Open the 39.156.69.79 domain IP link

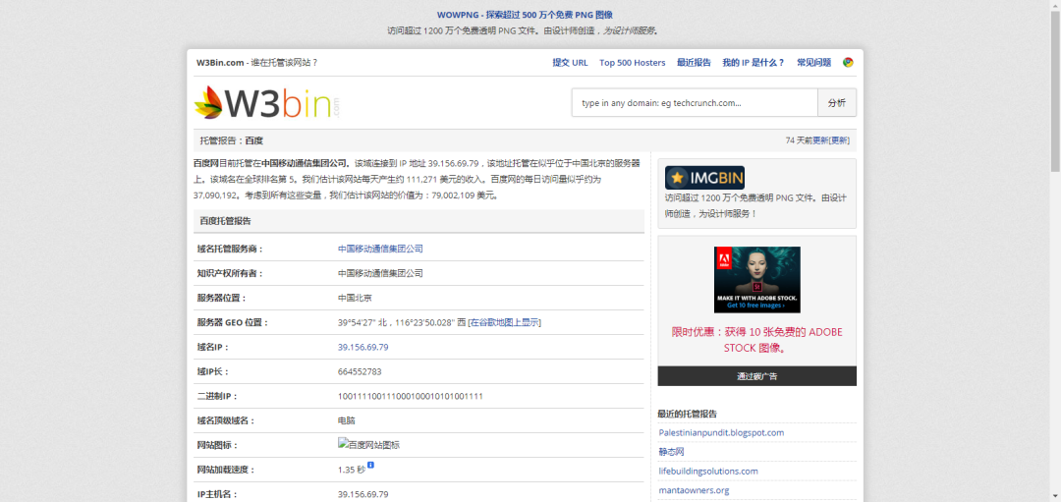click(363, 347)
